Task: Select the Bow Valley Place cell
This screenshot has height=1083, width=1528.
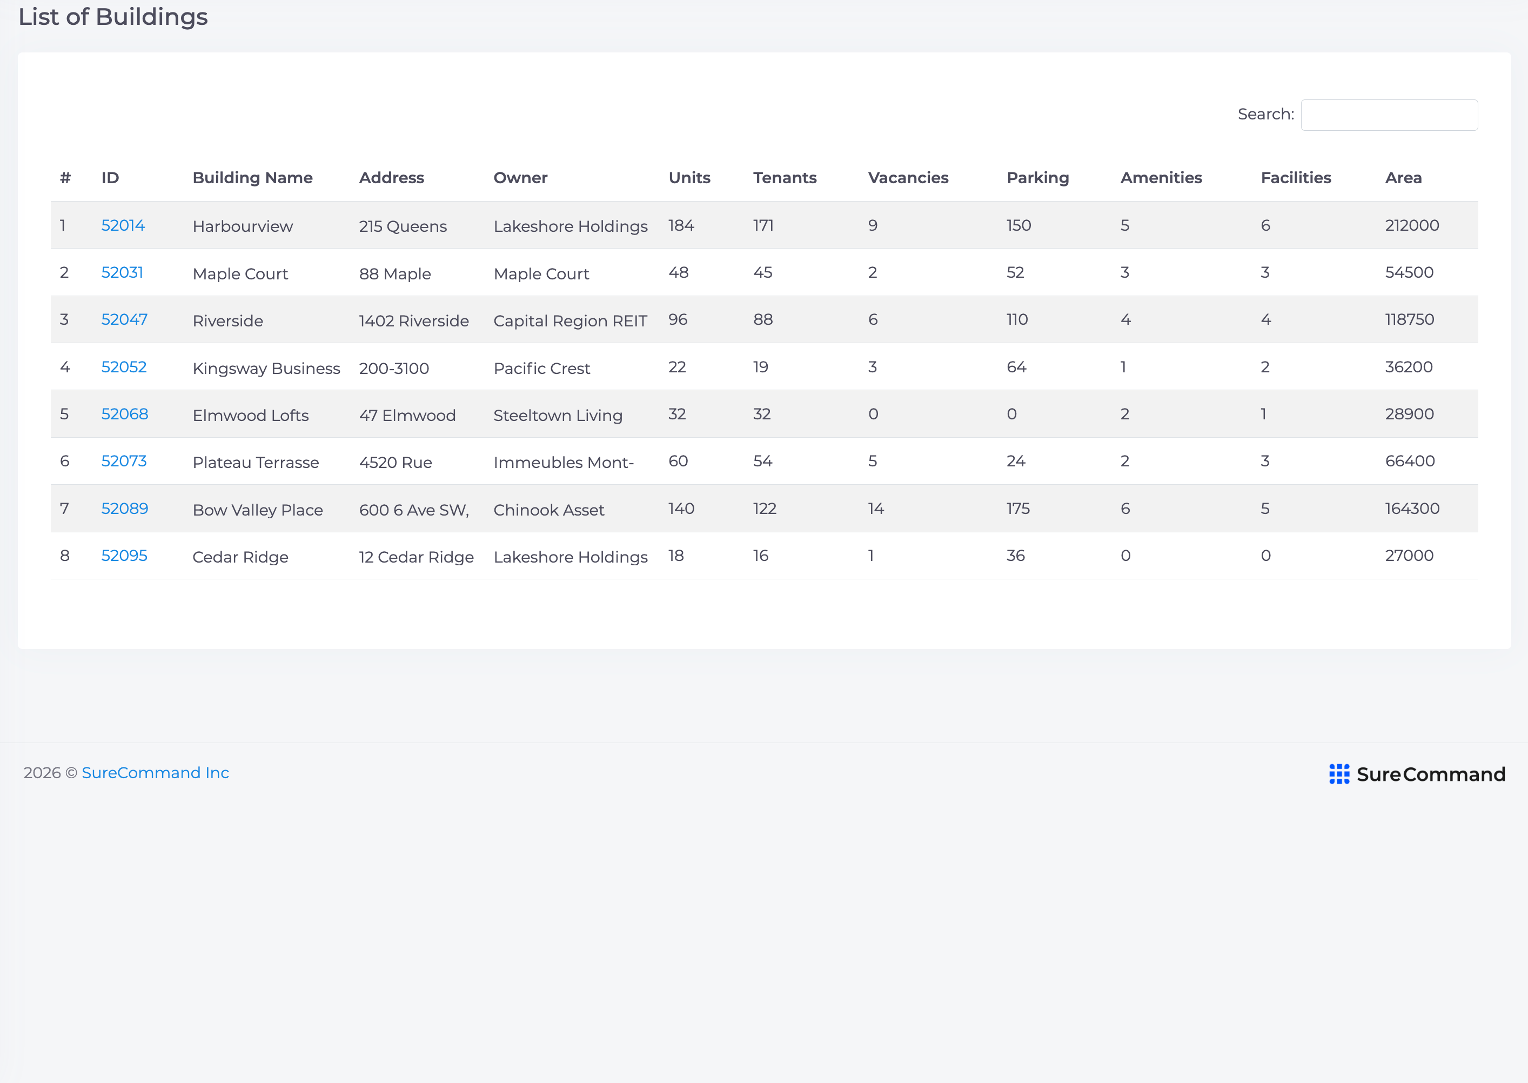Action: click(258, 510)
